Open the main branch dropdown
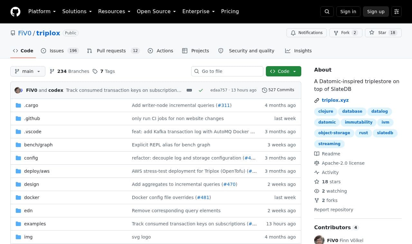 click(x=28, y=71)
